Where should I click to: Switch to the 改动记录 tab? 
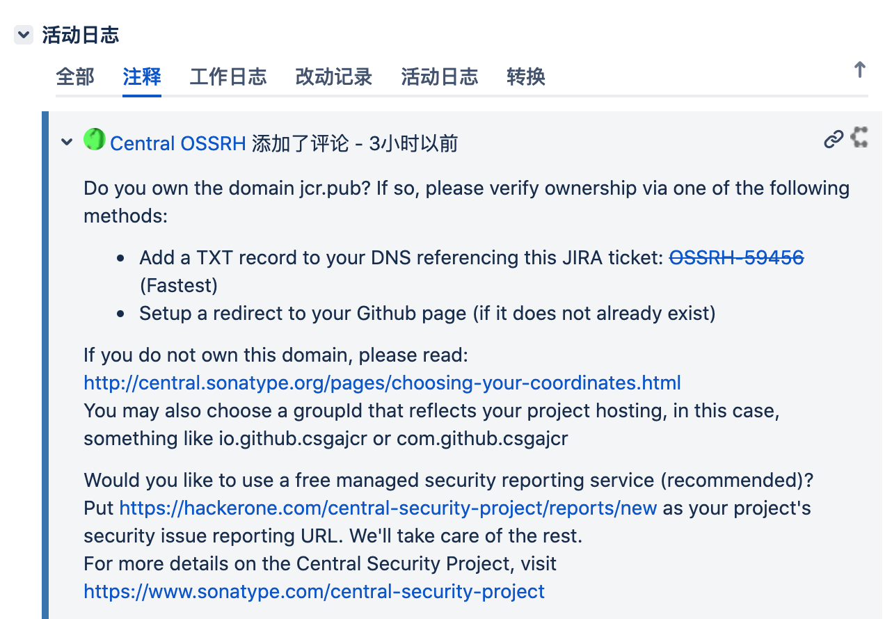(334, 77)
